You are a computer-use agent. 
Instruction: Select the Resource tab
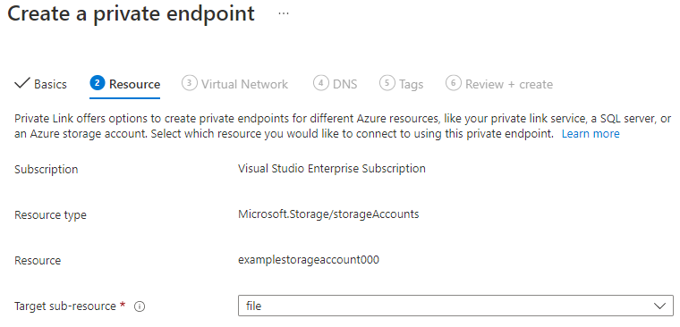125,84
